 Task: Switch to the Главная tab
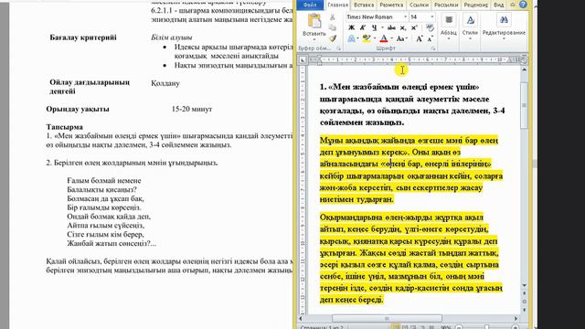pos(337,5)
